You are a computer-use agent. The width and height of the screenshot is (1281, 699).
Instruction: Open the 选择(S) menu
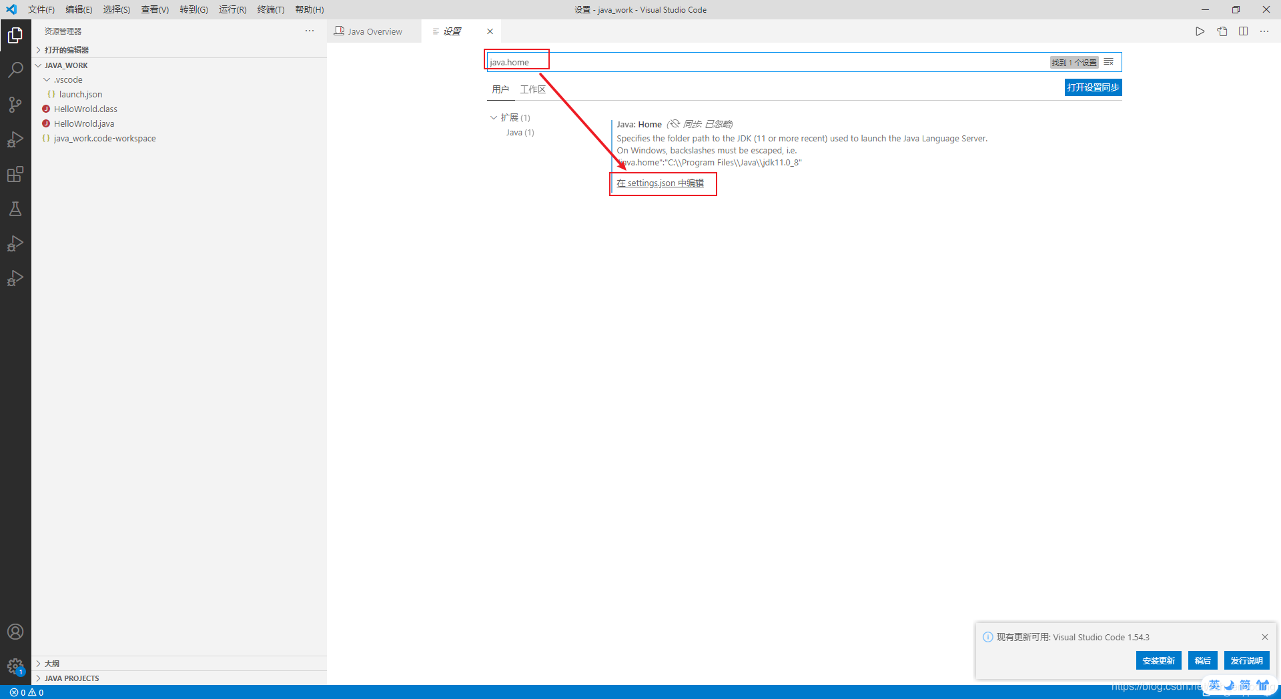(x=117, y=9)
